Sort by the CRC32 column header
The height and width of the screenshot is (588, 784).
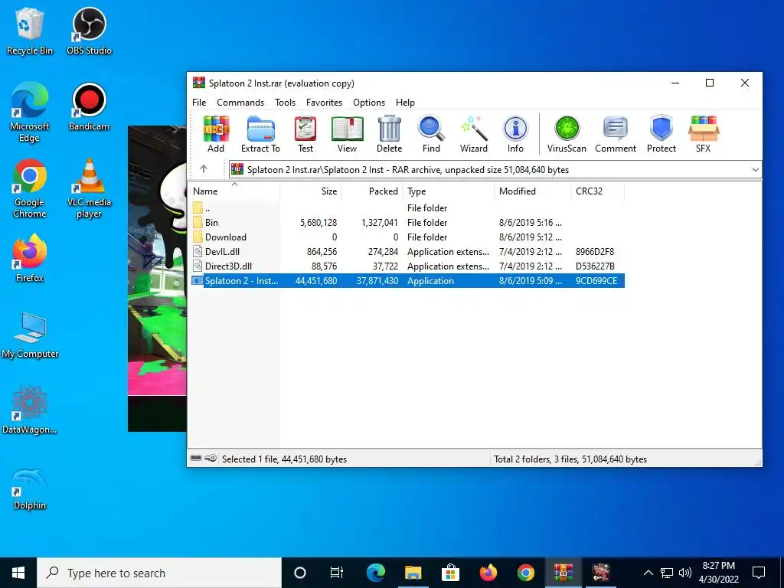click(597, 191)
